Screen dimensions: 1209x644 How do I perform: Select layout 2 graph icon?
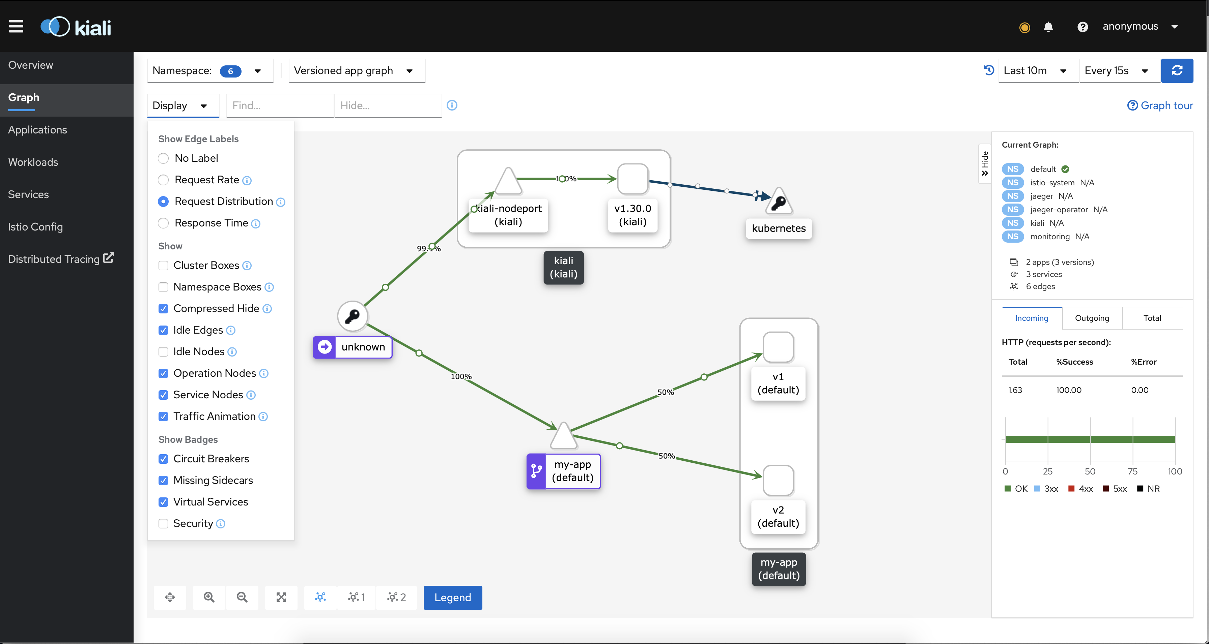396,597
